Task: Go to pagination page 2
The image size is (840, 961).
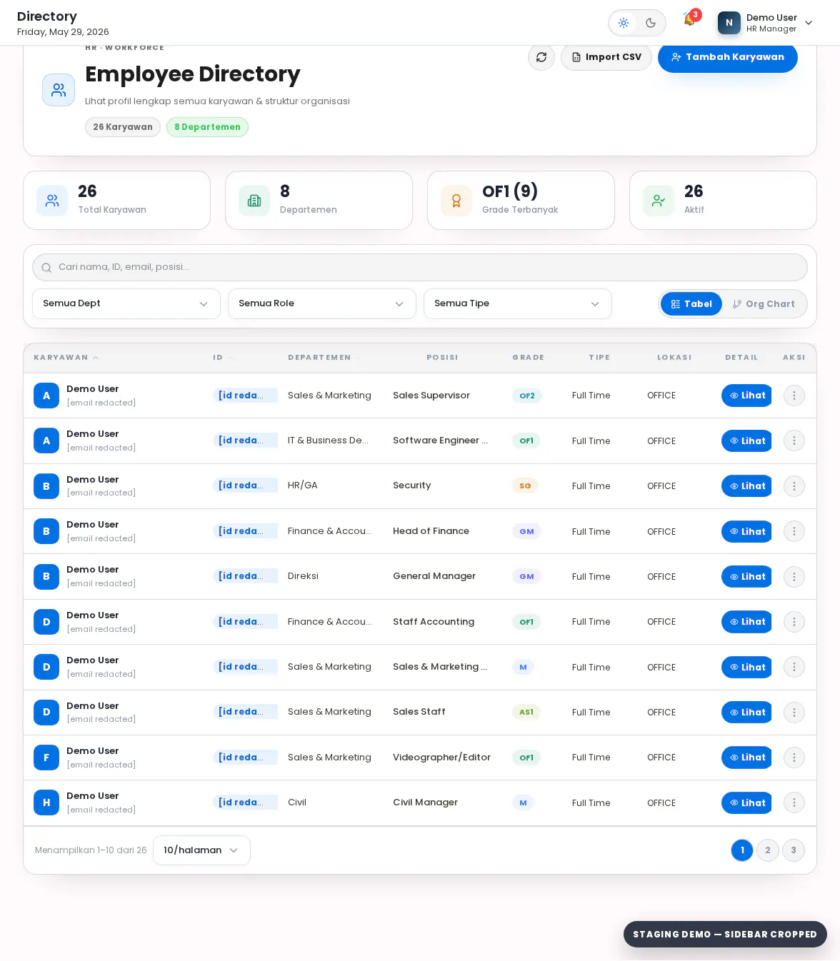Action: tap(768, 850)
